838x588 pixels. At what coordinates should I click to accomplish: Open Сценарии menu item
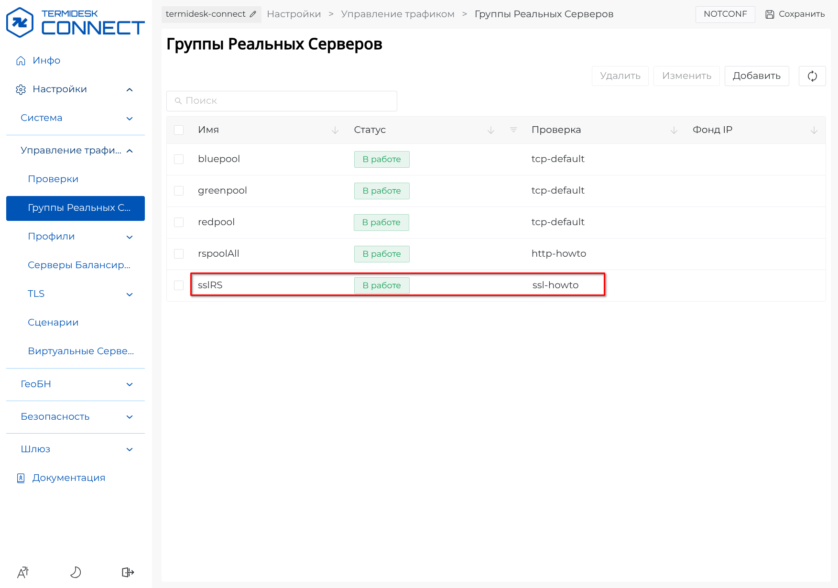pos(53,323)
